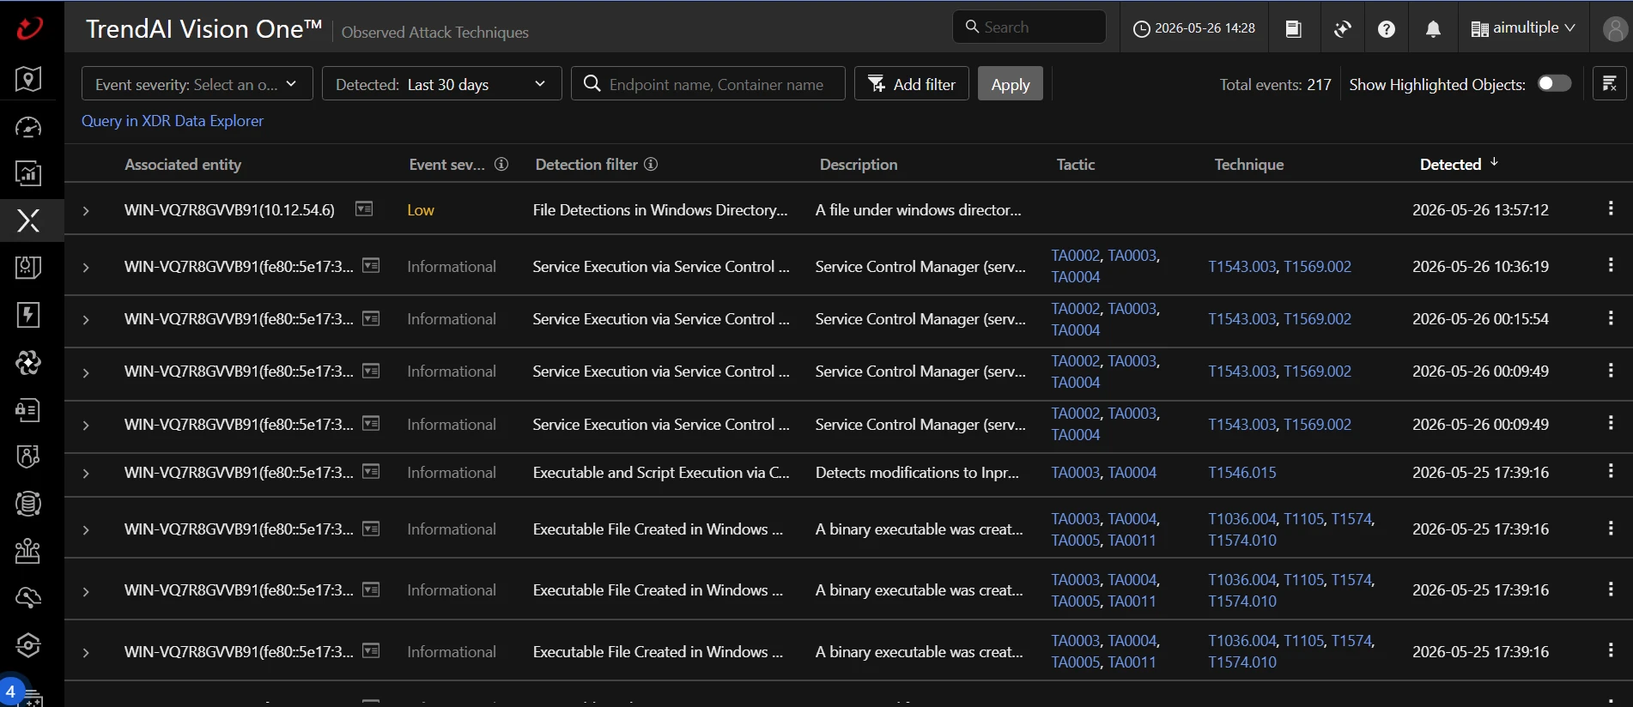Click the "WIN-VQ7R8GVVB91(10.12.54.6)" entity name
The width and height of the screenshot is (1633, 707).
pos(229,210)
